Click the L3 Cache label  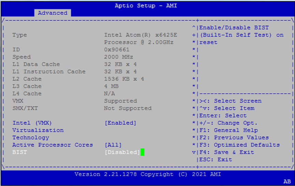tap(27, 86)
